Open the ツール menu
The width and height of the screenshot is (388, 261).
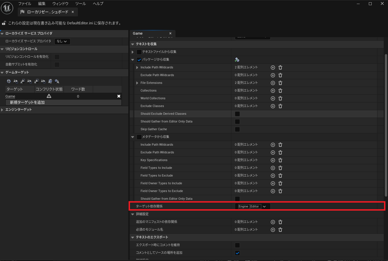(80, 4)
